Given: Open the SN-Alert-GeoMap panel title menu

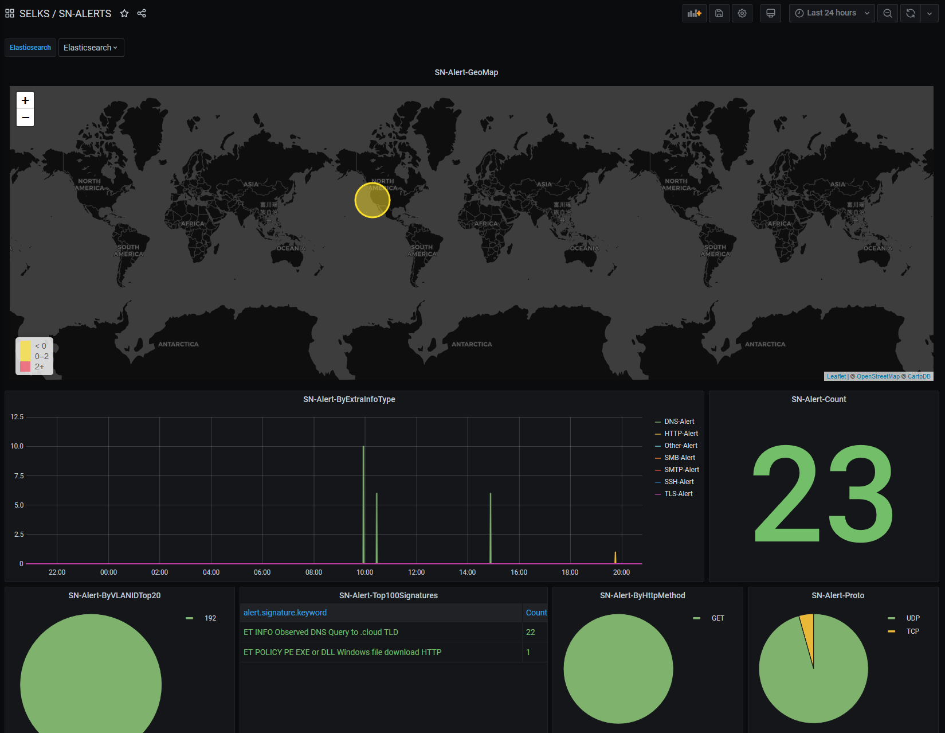Looking at the screenshot, I should [466, 72].
